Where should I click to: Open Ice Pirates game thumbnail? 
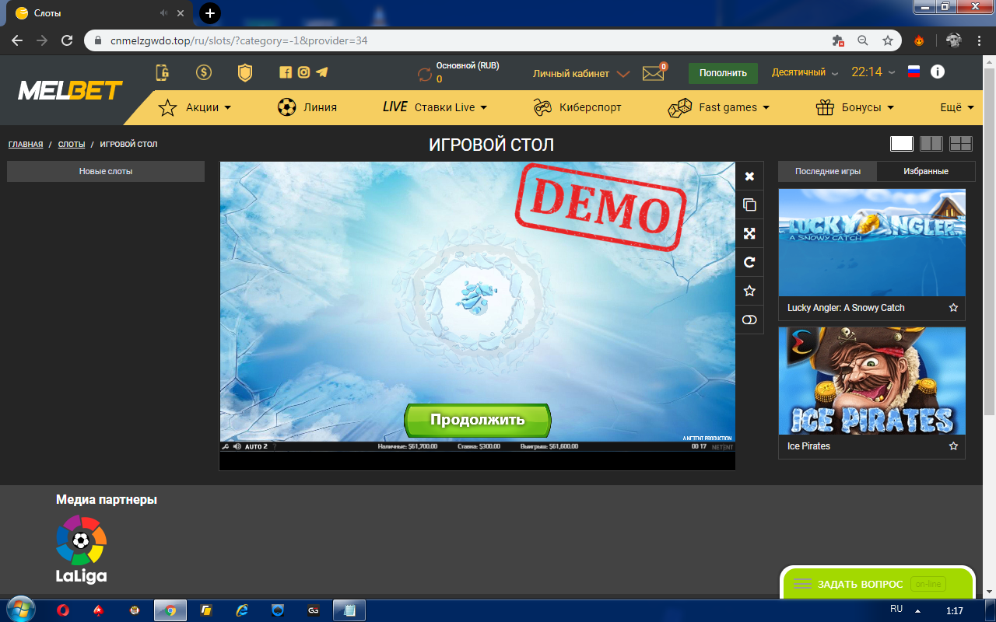pos(871,381)
